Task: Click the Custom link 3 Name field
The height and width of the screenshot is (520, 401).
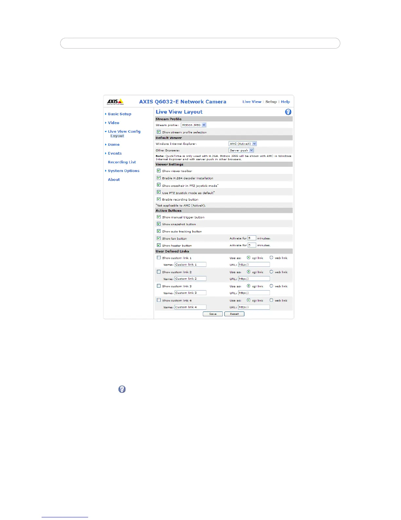Action: 190,292
